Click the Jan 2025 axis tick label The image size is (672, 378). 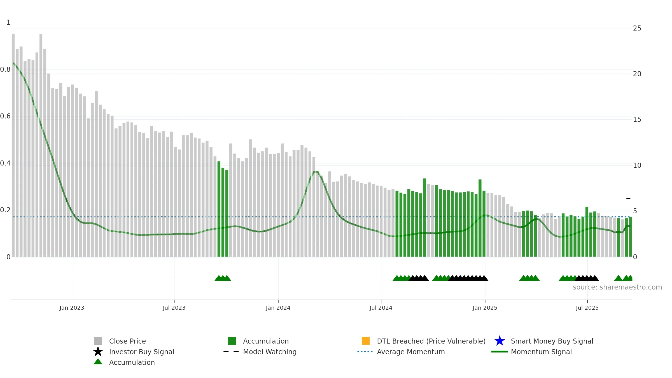(485, 308)
